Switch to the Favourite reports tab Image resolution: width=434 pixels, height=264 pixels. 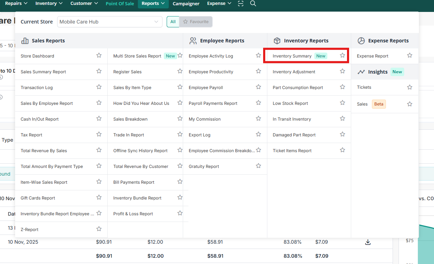(x=196, y=22)
